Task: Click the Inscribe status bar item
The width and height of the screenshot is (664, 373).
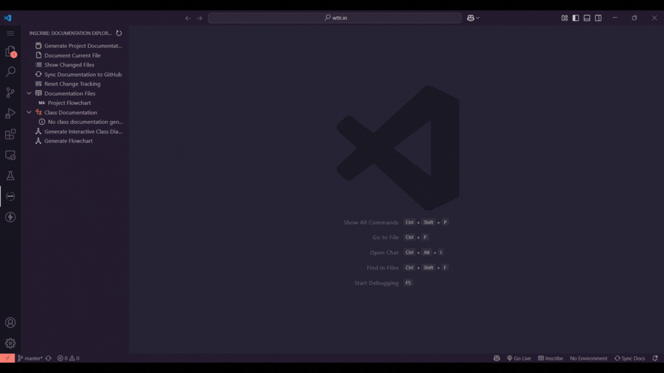Action: 550,358
